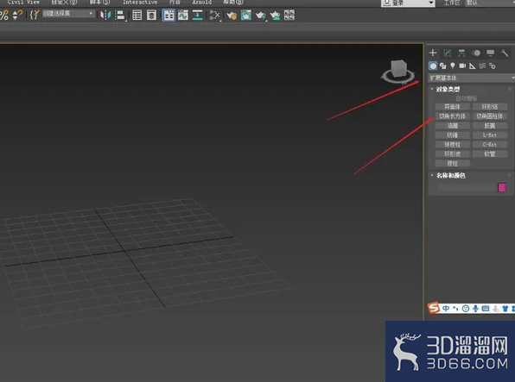The image size is (515, 382).
Task: Open the Schematic View icon
Action: click(214, 15)
